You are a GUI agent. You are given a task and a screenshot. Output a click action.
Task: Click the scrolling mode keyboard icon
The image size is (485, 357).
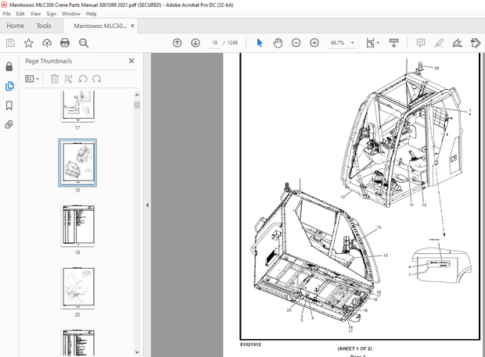tap(393, 43)
